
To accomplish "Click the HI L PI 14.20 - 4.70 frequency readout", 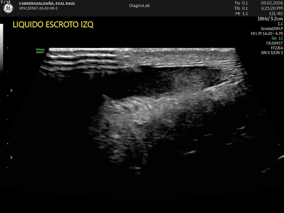I will [x=267, y=33].
